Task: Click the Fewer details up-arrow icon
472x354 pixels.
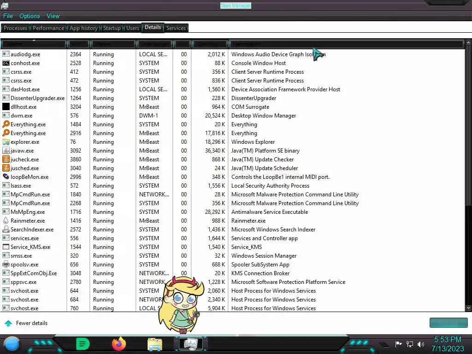Action: [8, 323]
